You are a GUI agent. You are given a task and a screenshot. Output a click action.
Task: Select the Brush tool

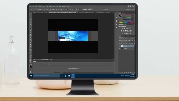pos(30,33)
